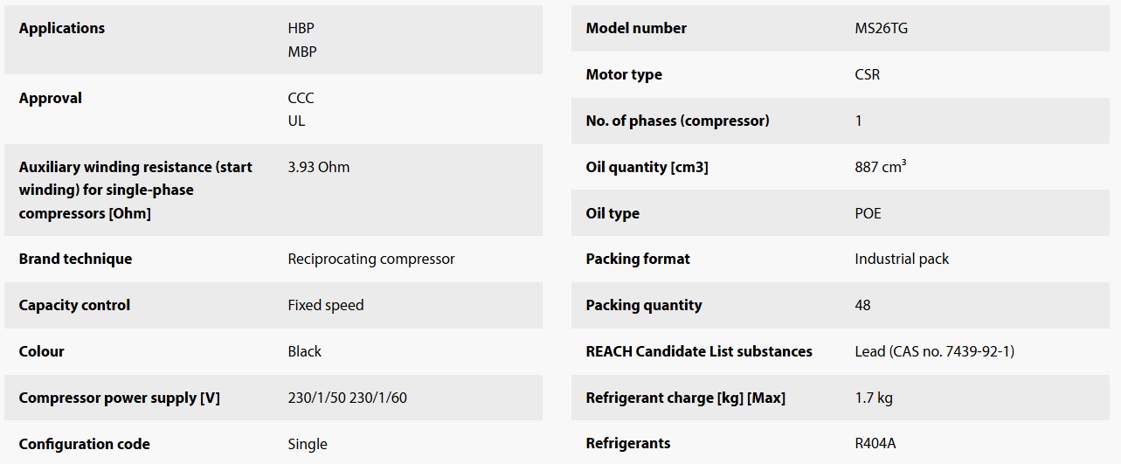Select the R404A refrigerant value
This screenshot has height=464, width=1121.
point(875,444)
